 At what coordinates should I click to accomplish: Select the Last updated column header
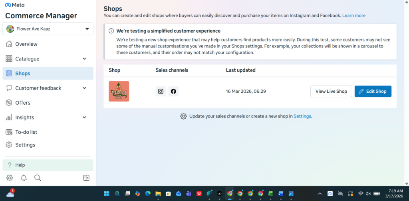point(241,70)
